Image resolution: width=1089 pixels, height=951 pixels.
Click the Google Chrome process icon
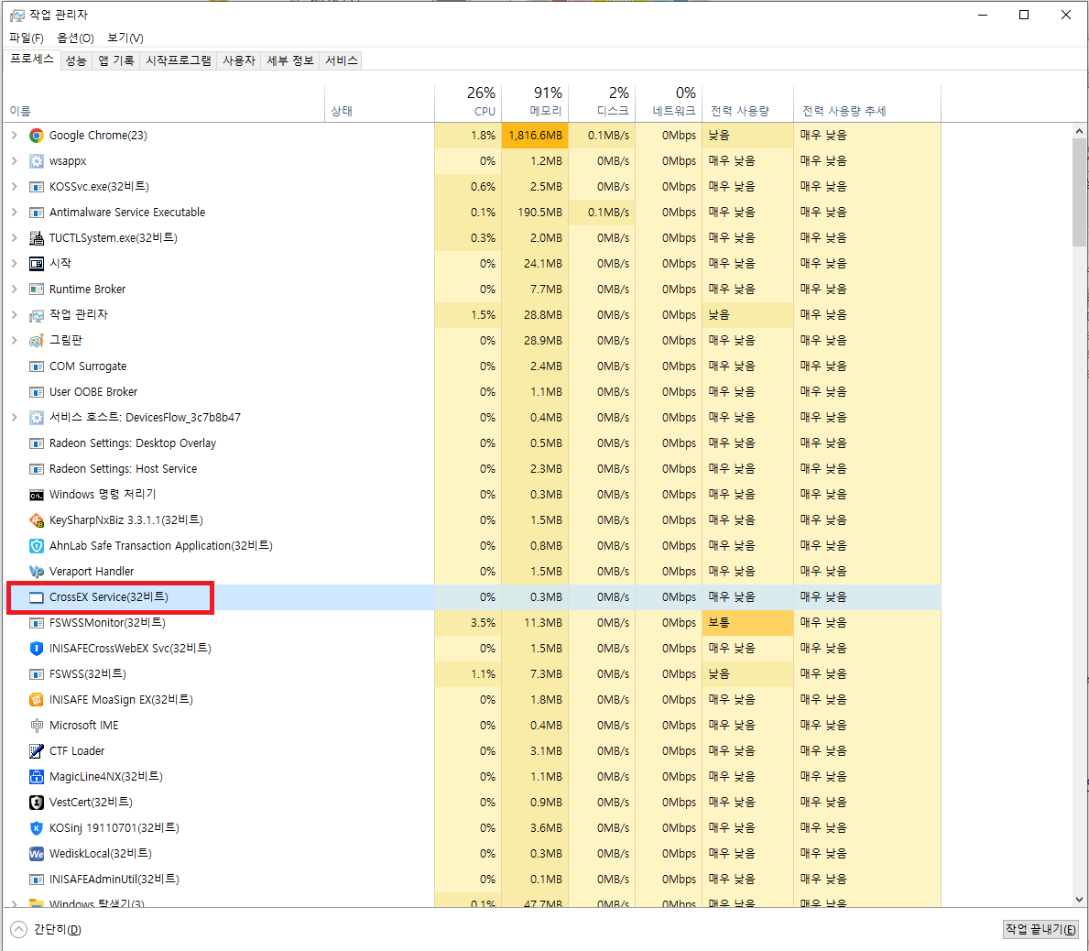(x=36, y=136)
